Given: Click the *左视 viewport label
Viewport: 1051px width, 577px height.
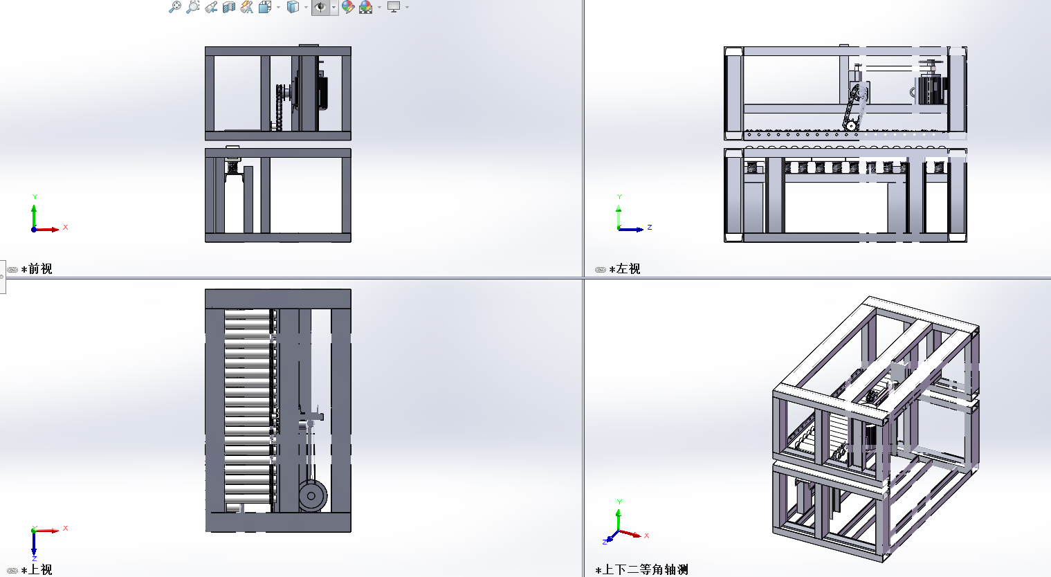Looking at the screenshot, I should click(625, 269).
